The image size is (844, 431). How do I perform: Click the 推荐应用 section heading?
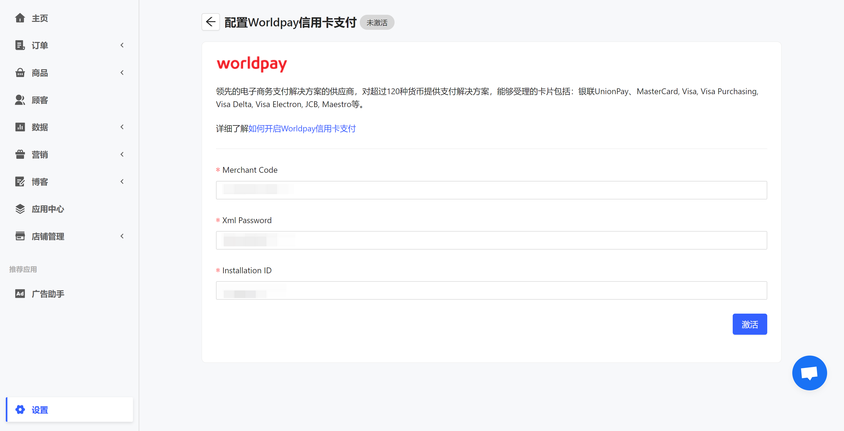click(23, 269)
